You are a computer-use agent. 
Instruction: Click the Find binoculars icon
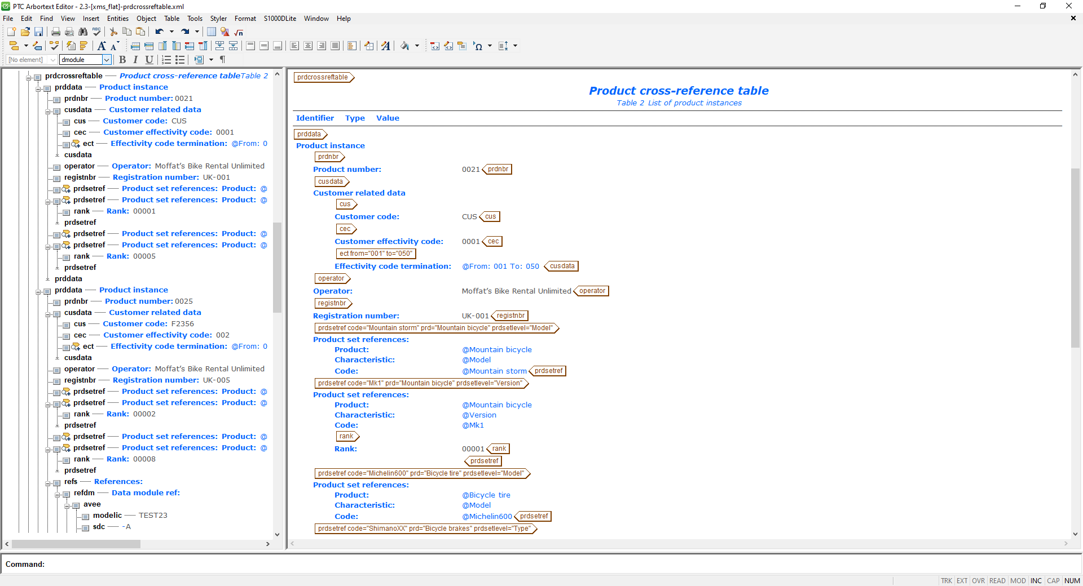point(83,32)
